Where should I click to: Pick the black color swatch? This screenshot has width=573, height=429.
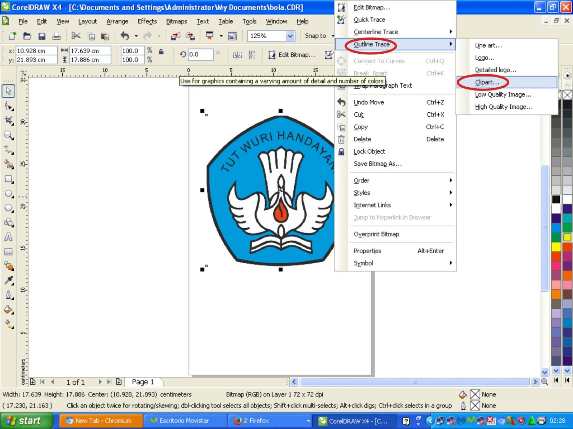pyautogui.click(x=556, y=199)
